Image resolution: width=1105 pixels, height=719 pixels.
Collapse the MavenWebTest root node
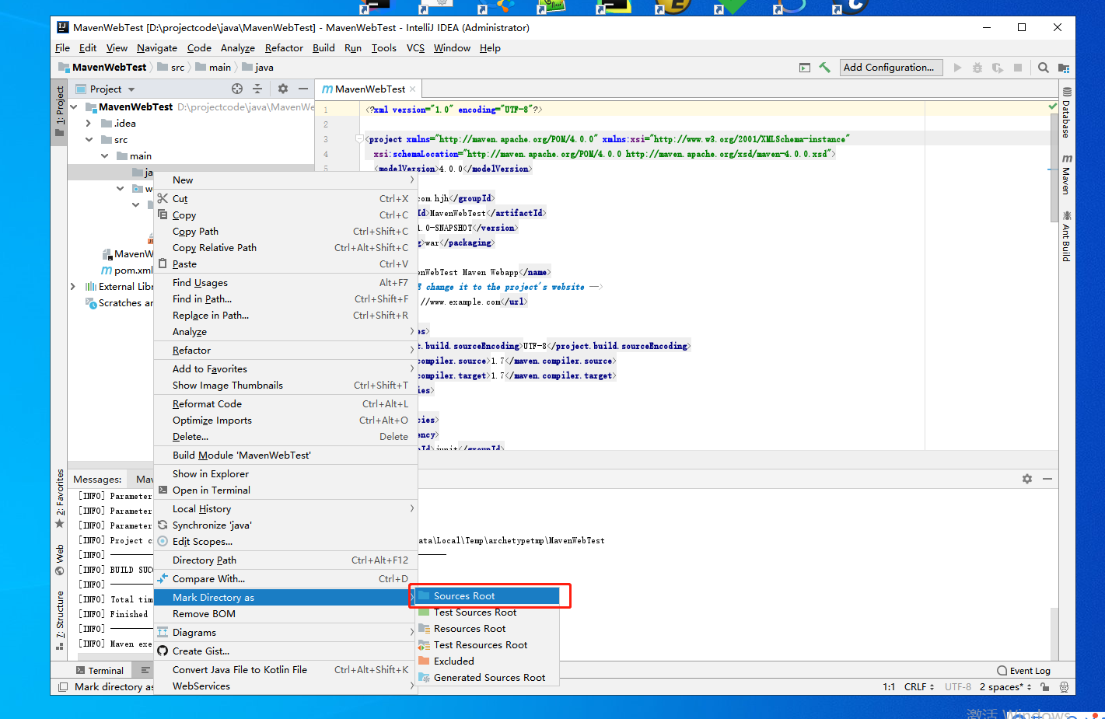tap(74, 106)
